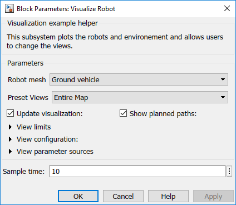
Task: Expand View limits with its triangle
Action: (x=10, y=127)
